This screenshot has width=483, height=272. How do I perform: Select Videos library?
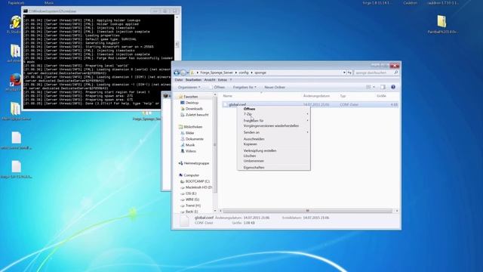click(x=191, y=151)
